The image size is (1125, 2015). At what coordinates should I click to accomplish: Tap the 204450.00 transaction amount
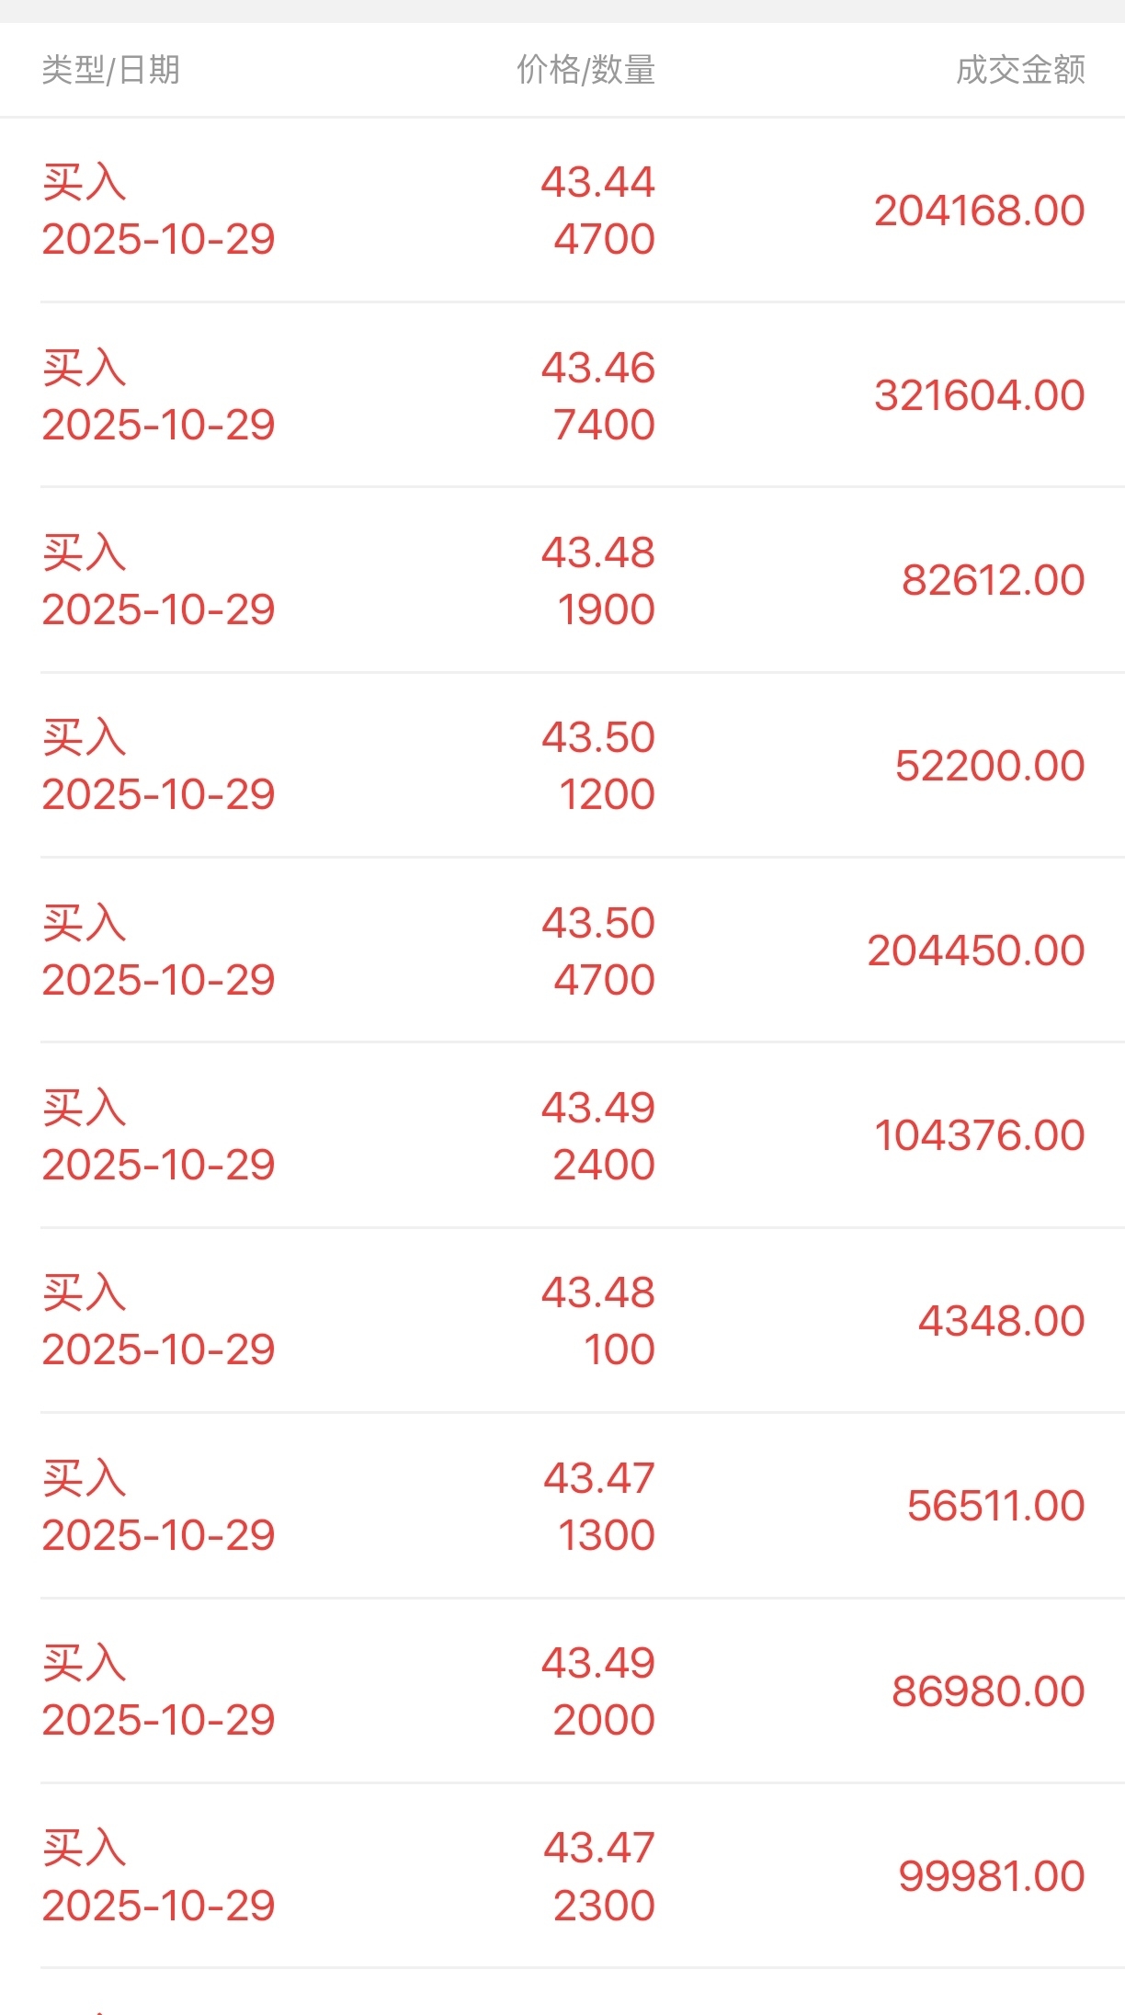975,951
